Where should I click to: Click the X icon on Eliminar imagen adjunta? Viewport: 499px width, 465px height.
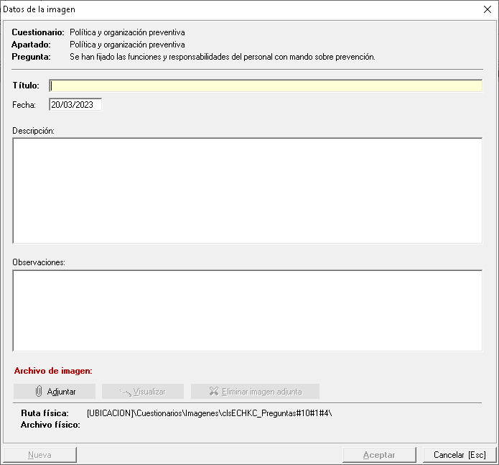213,392
